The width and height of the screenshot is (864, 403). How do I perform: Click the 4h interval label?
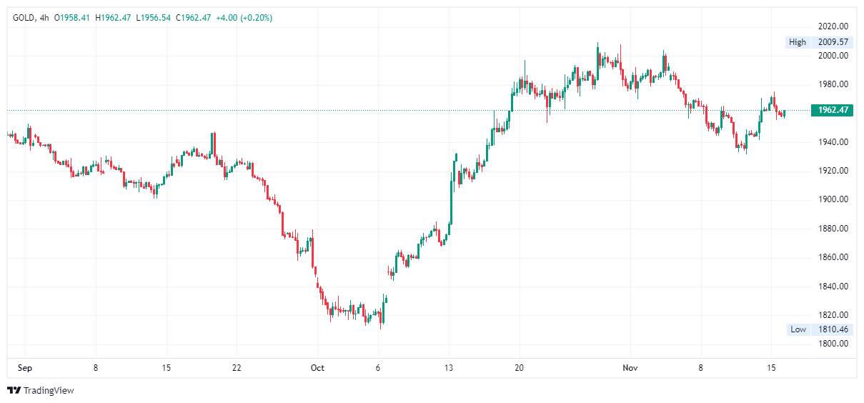point(44,17)
